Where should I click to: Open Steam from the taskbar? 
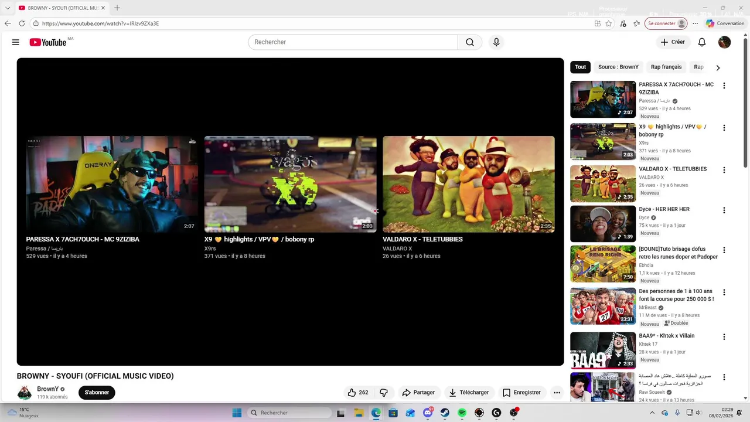445,413
